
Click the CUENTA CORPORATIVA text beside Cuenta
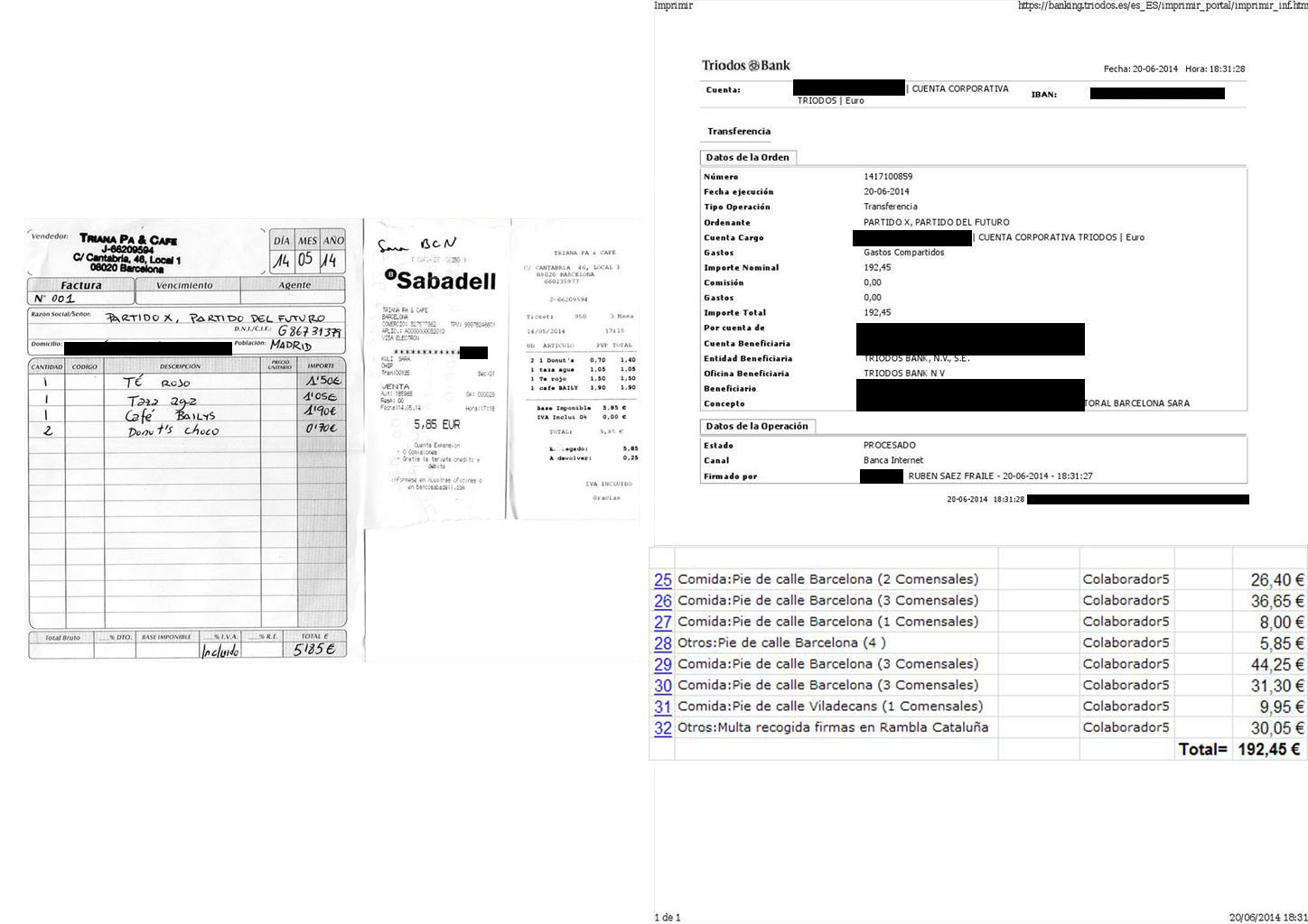(x=960, y=88)
